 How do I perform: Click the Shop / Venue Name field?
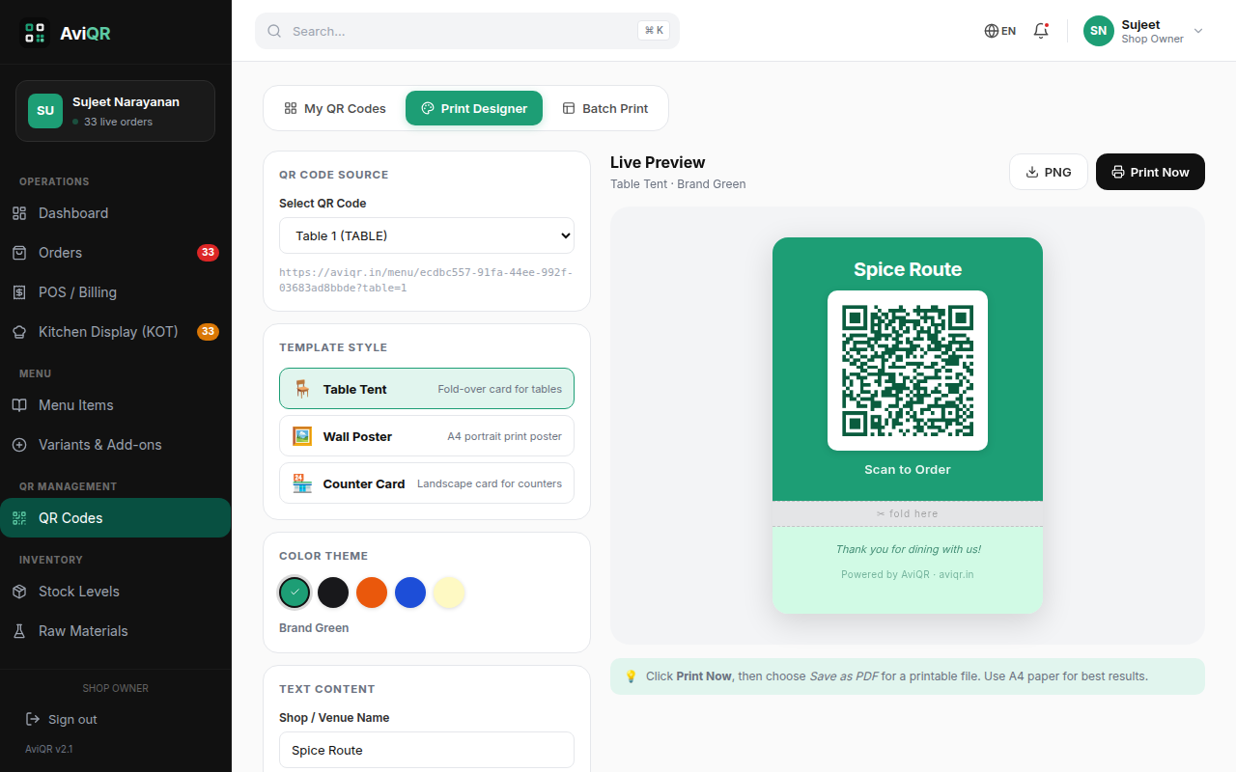click(427, 750)
